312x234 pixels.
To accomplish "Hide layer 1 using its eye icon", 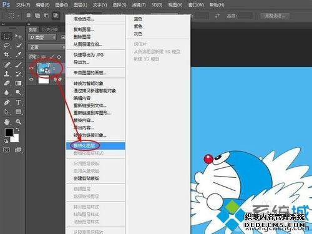I will pyautogui.click(x=31, y=68).
